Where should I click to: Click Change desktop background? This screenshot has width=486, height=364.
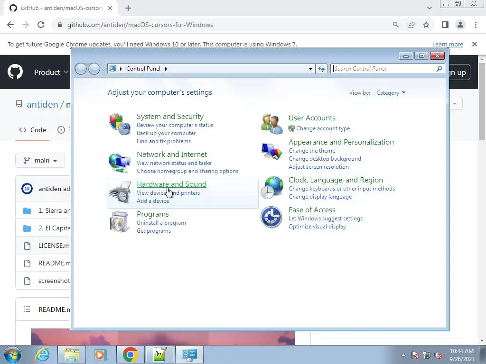(x=325, y=158)
